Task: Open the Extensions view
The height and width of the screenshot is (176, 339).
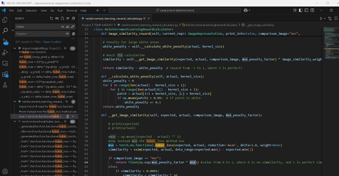Action: (5, 74)
